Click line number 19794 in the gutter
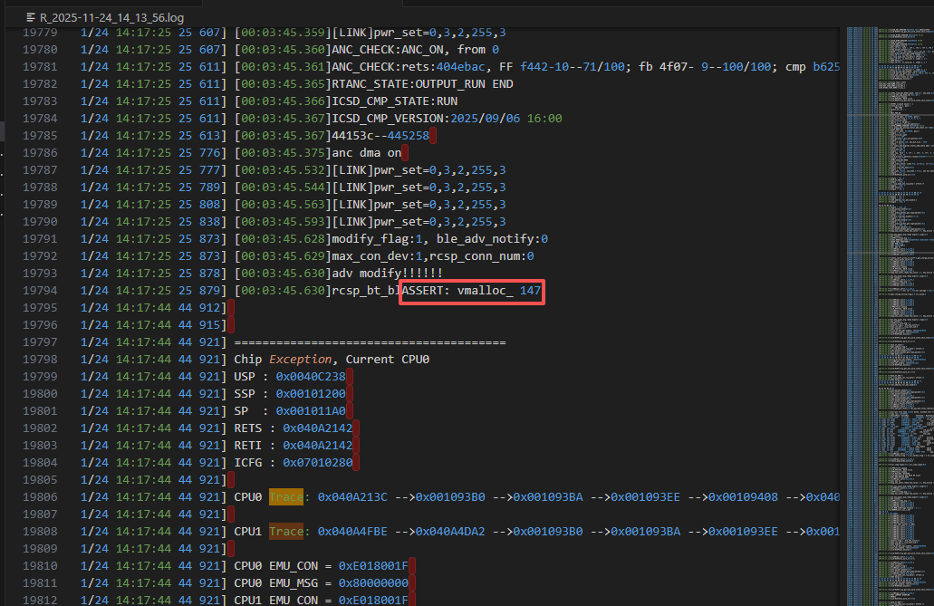 tap(40, 291)
